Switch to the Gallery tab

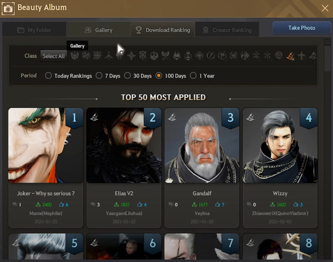tap(99, 29)
